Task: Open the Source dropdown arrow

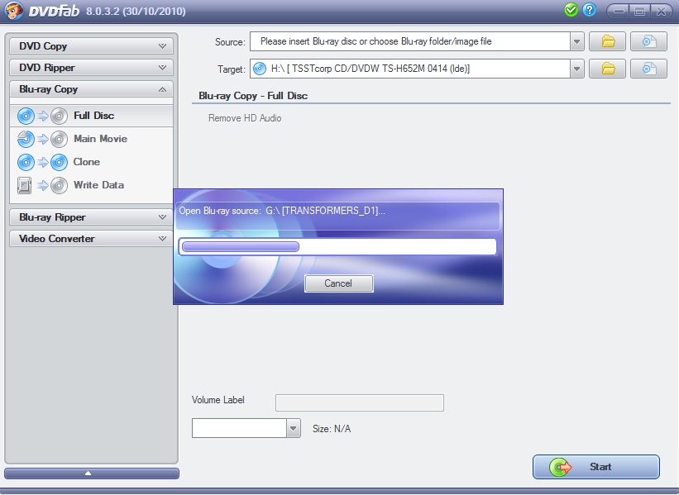Action: [576, 41]
